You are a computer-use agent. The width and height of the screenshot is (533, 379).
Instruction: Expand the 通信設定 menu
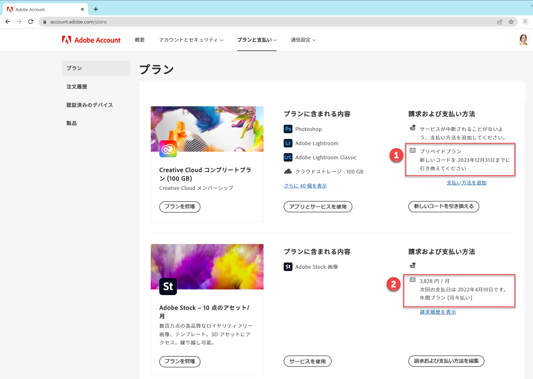303,40
